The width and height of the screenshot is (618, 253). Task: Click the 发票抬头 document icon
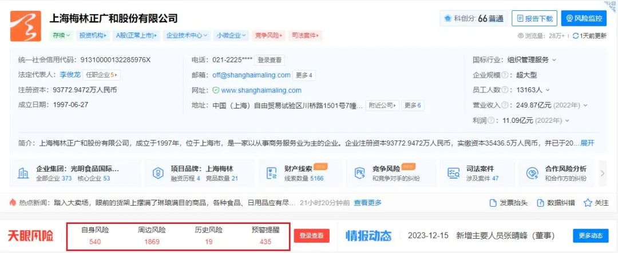point(493,203)
